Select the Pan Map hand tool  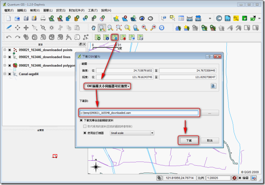click(x=93, y=28)
